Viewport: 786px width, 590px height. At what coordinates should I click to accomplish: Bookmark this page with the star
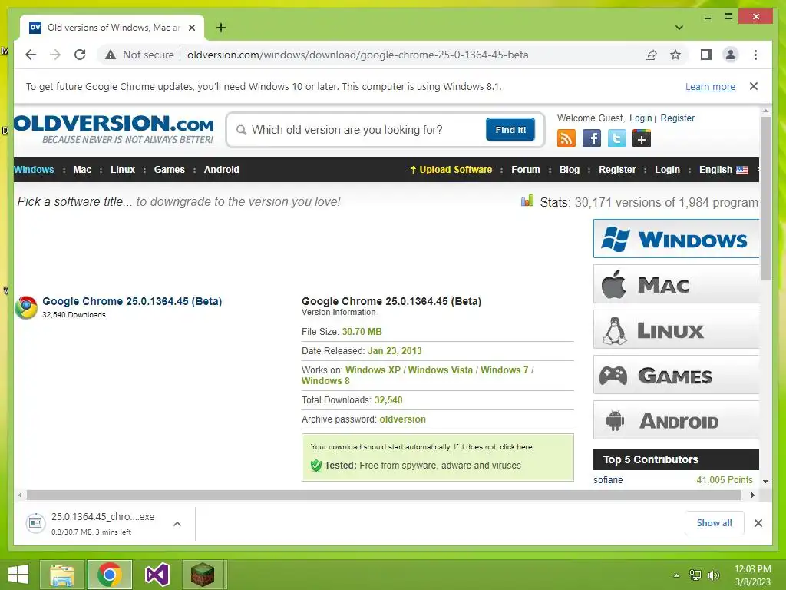pyautogui.click(x=675, y=55)
